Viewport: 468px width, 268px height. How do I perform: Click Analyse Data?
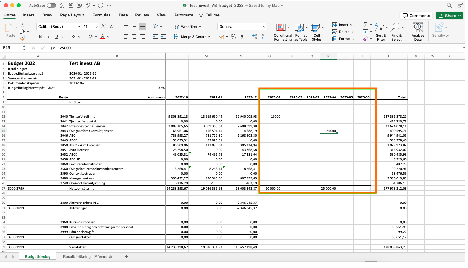pyautogui.click(x=418, y=32)
